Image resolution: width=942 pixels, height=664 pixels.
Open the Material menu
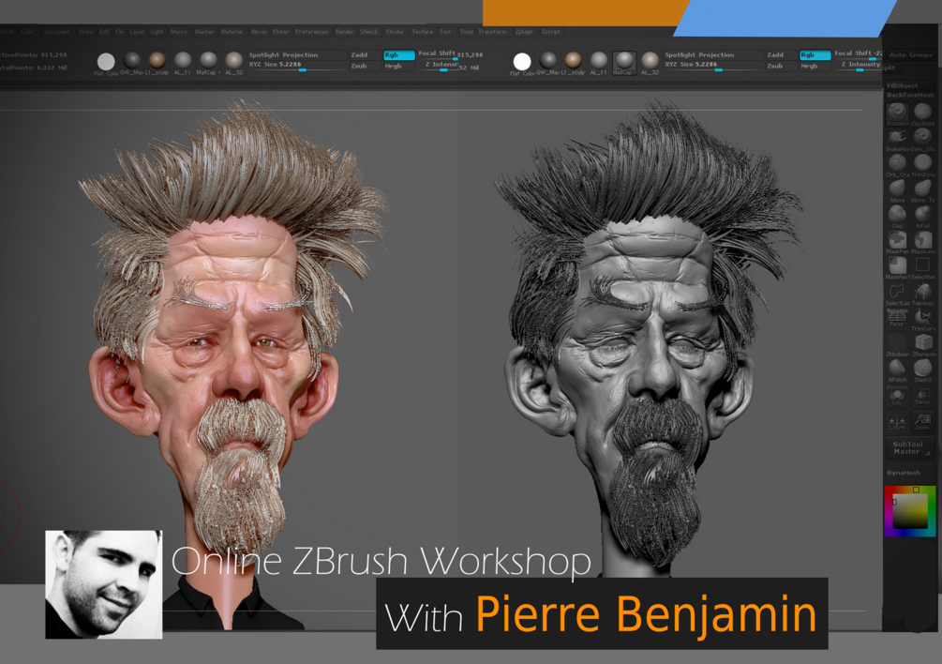232,32
